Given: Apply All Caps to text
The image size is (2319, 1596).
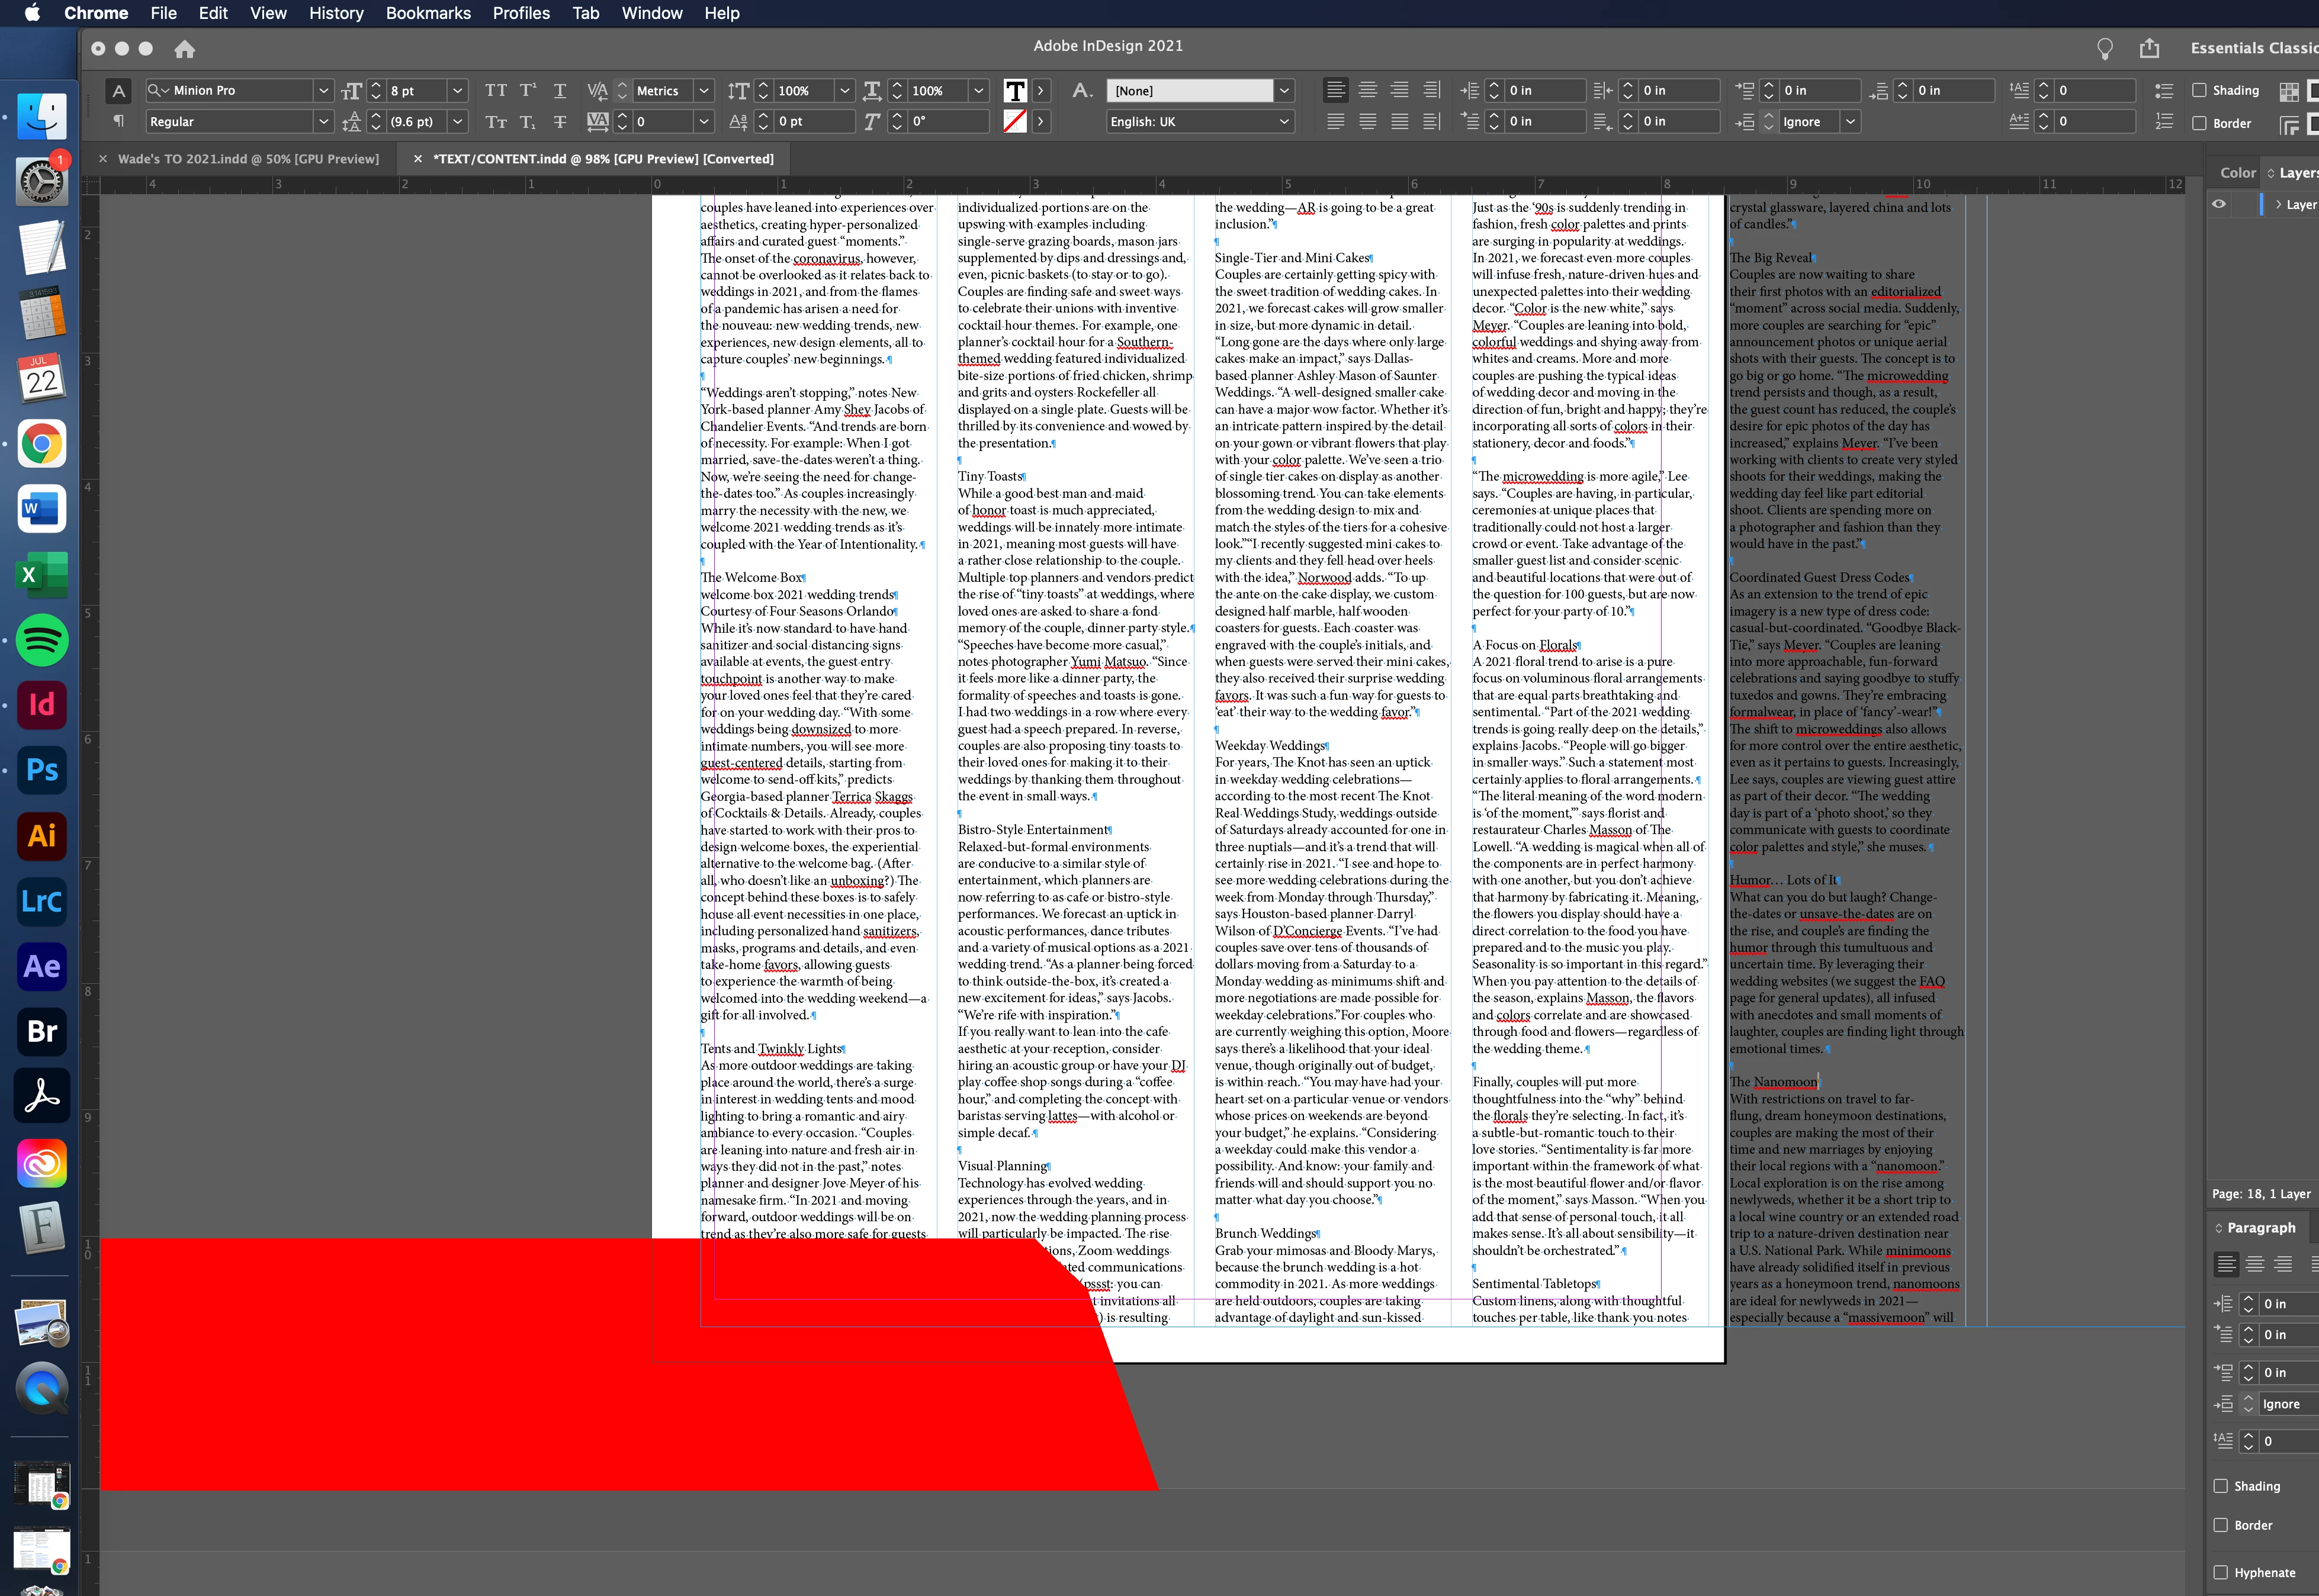Looking at the screenshot, I should 495,91.
